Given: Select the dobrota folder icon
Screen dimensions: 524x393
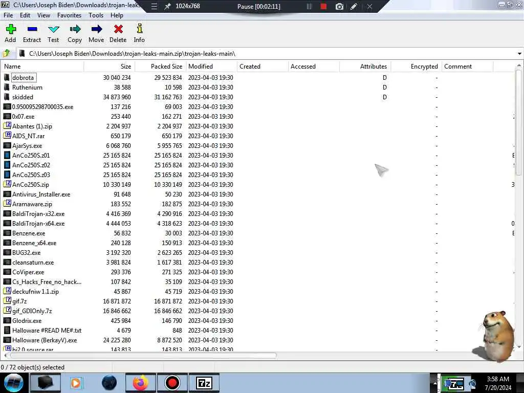Looking at the screenshot, I should click(x=7, y=78).
